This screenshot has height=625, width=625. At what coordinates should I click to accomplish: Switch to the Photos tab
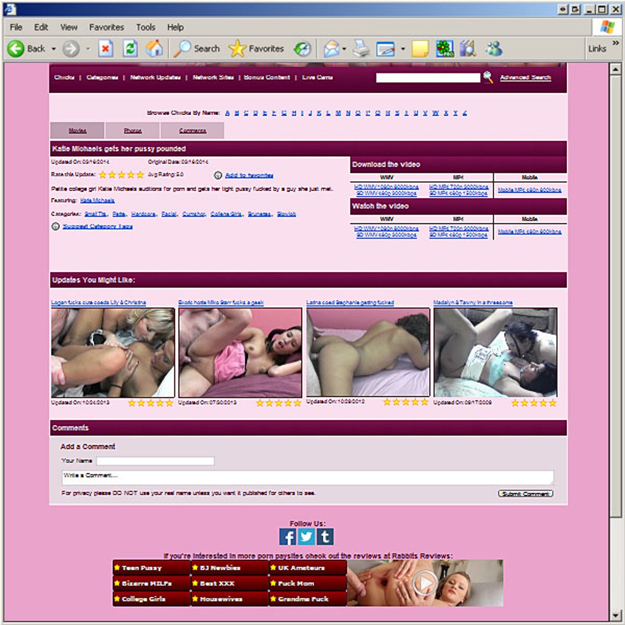(x=132, y=131)
